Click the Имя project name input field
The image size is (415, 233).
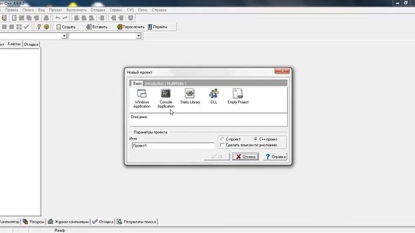pos(173,146)
